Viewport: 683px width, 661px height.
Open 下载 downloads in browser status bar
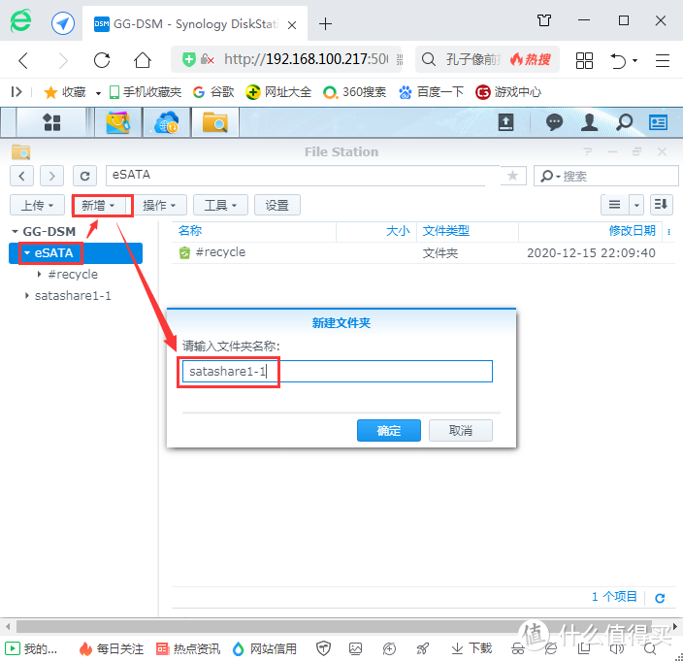[x=472, y=648]
